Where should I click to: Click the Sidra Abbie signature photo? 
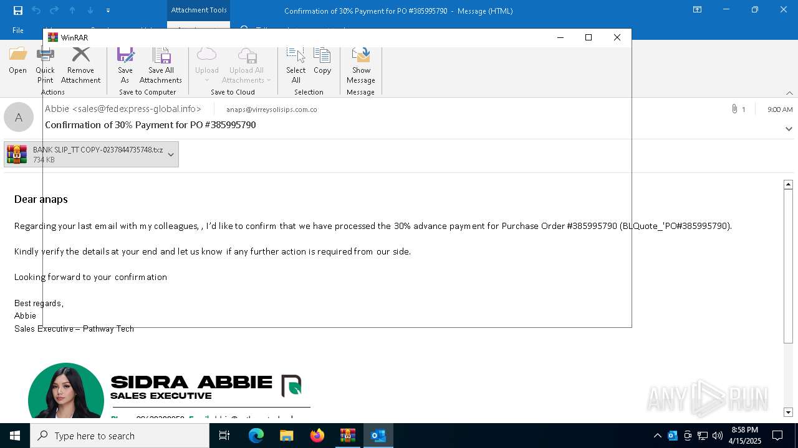tap(66, 391)
